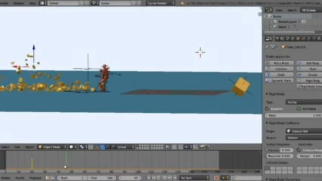Open the Window menu

pos(19,4)
